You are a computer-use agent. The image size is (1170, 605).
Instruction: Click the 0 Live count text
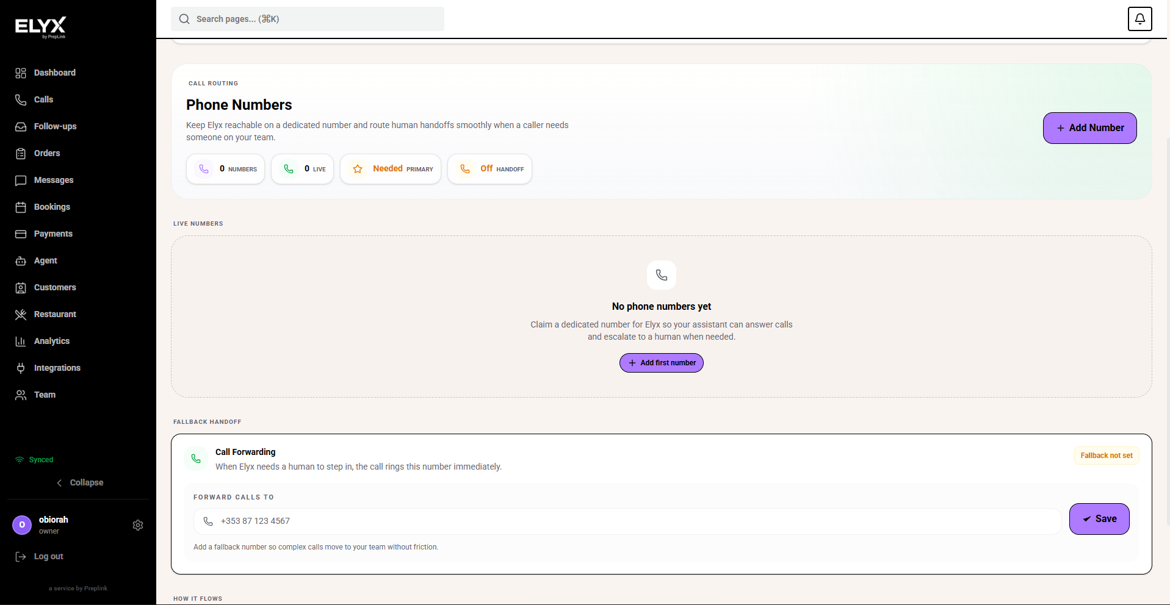pos(315,169)
